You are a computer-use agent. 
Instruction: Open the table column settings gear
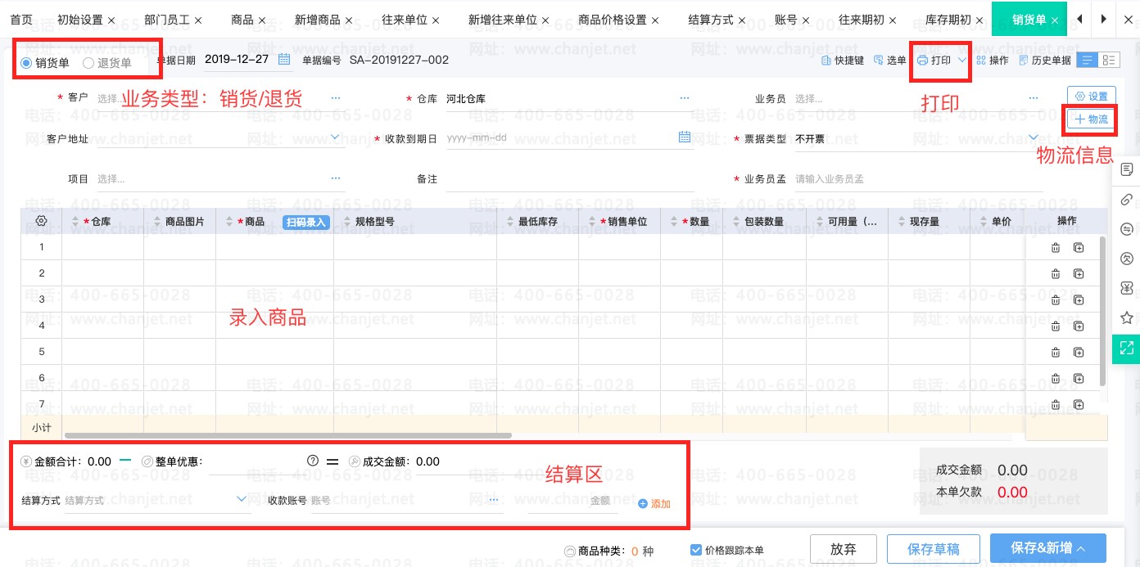coord(42,221)
